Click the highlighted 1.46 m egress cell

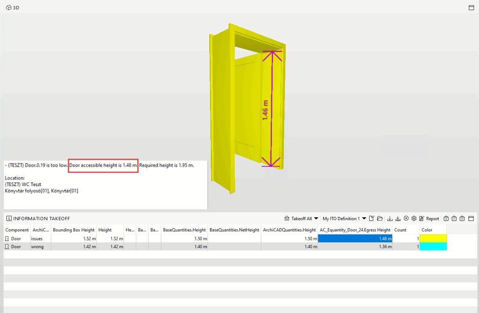pos(355,239)
